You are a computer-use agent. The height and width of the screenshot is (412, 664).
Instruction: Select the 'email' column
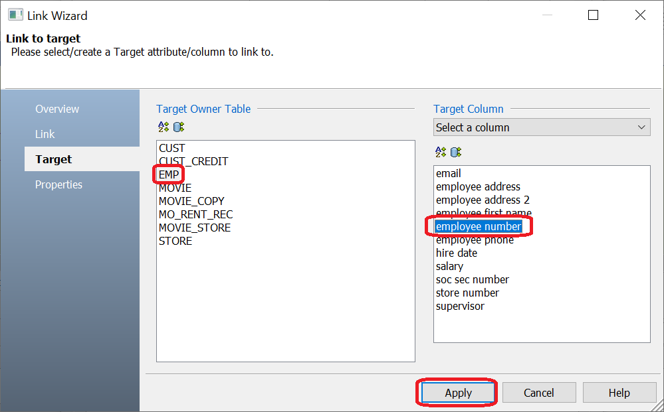tap(449, 173)
